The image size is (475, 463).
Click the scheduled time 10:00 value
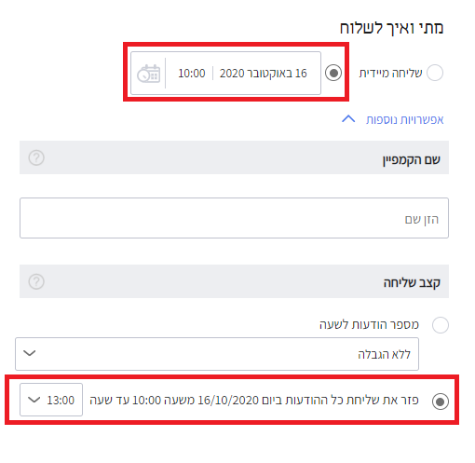pyautogui.click(x=192, y=74)
